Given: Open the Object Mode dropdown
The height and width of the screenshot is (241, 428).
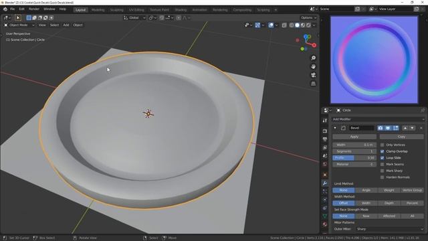Looking at the screenshot, I should [19, 25].
